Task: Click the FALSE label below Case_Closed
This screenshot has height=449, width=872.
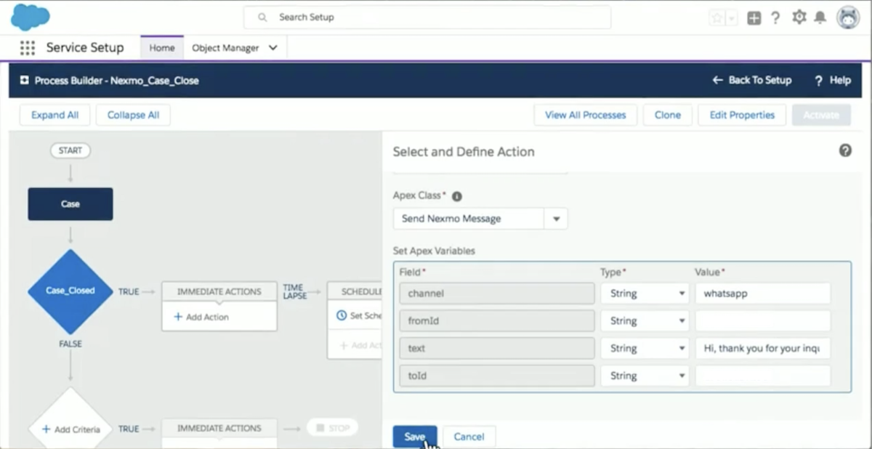Action: 70,344
